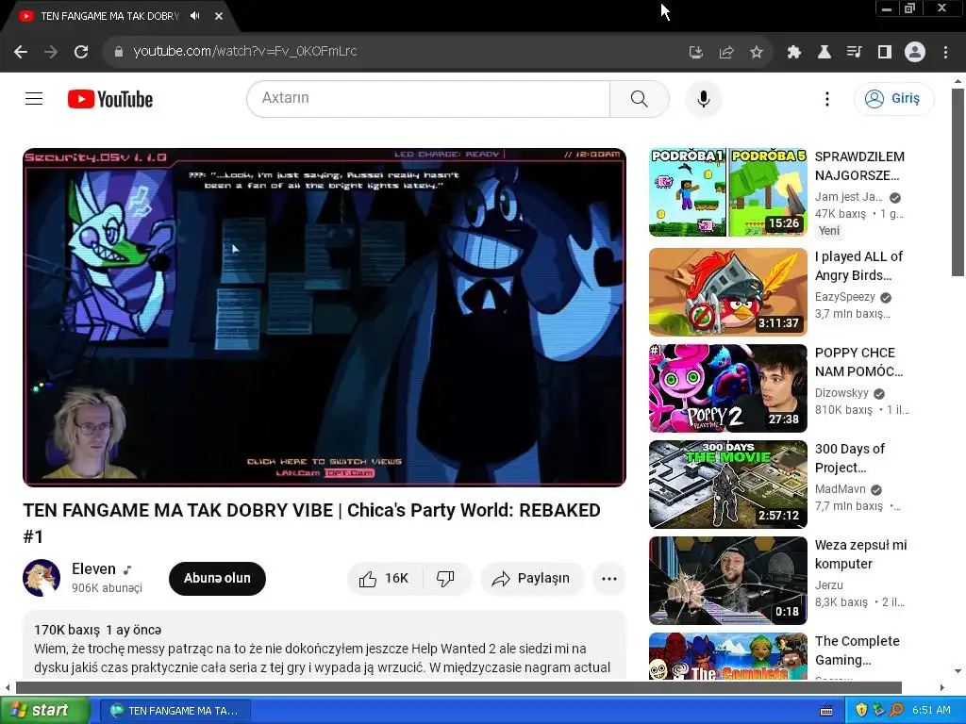Click the browser forward arrow
Screen dimensions: 966x724
(51, 52)
